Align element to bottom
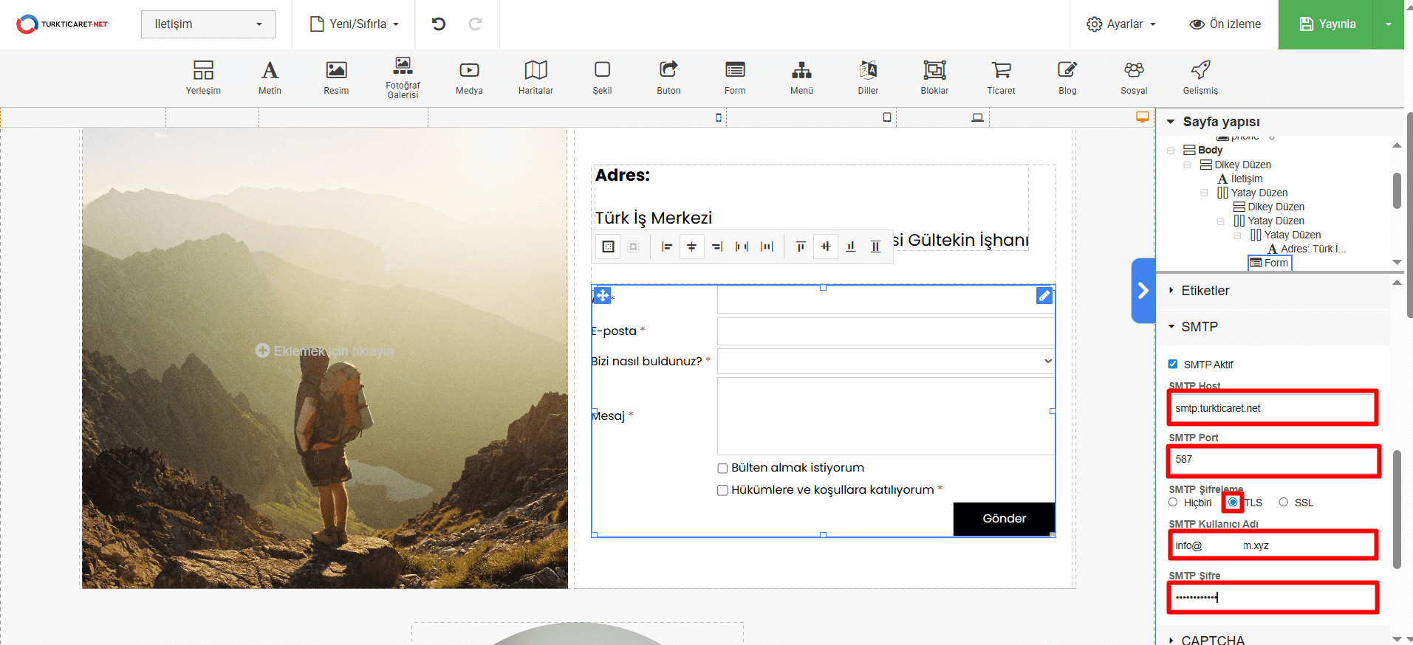The image size is (1413, 645). click(851, 246)
